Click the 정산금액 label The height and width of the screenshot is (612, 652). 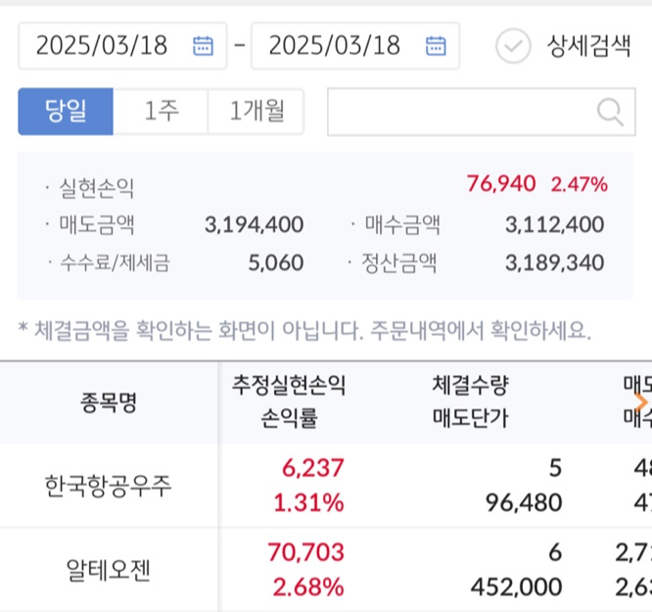click(x=398, y=263)
